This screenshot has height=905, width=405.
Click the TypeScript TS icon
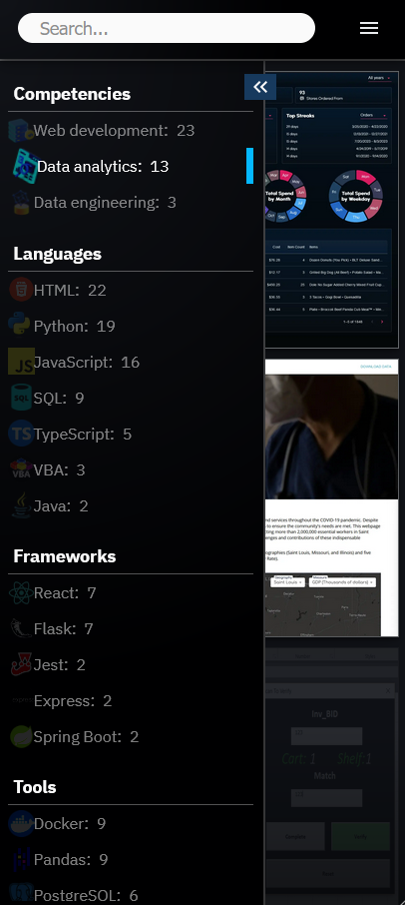pyautogui.click(x=21, y=435)
